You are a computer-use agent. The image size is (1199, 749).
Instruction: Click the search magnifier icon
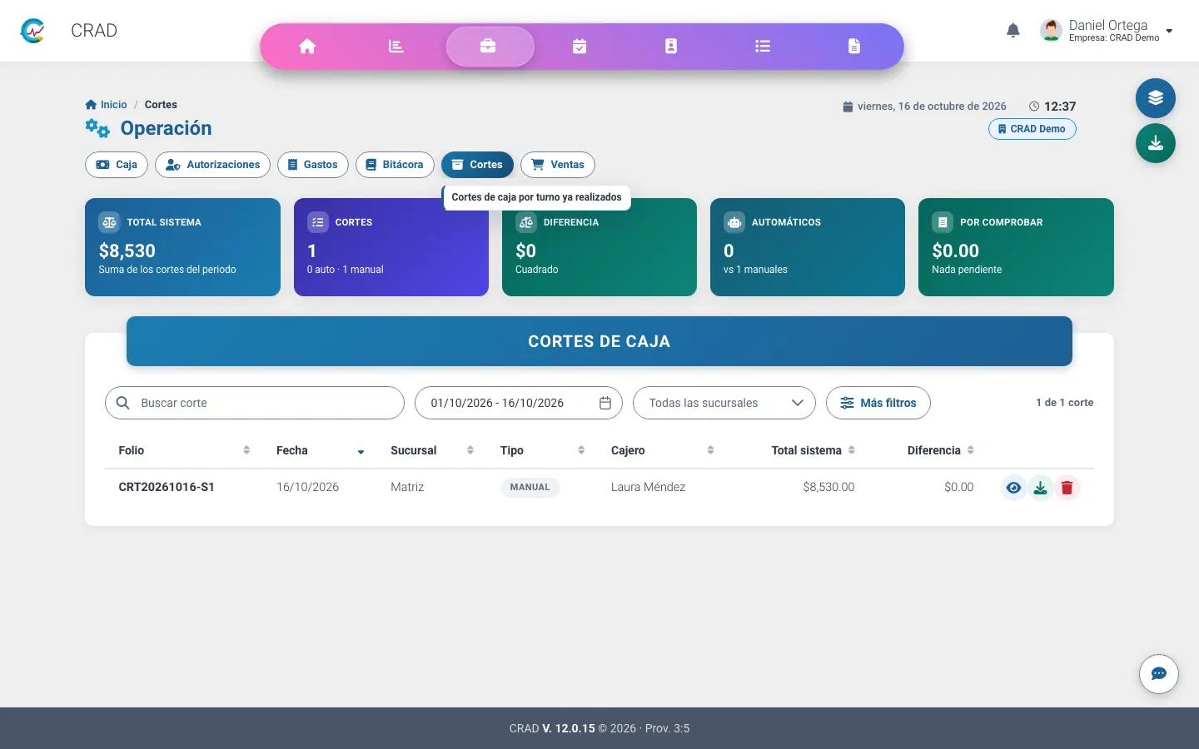point(123,403)
